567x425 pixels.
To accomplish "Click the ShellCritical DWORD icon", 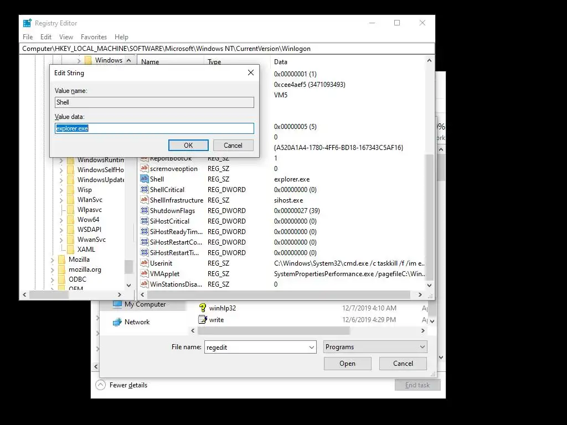I will coord(145,189).
